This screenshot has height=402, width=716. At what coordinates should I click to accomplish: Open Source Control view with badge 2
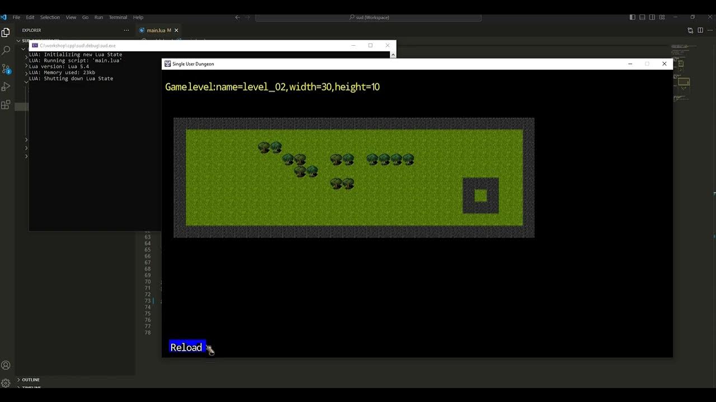(6, 69)
